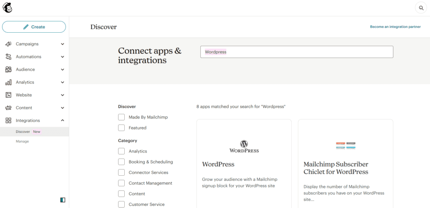This screenshot has height=208, width=430.
Task: Click the '8 apps matched' result text
Action: [241, 107]
